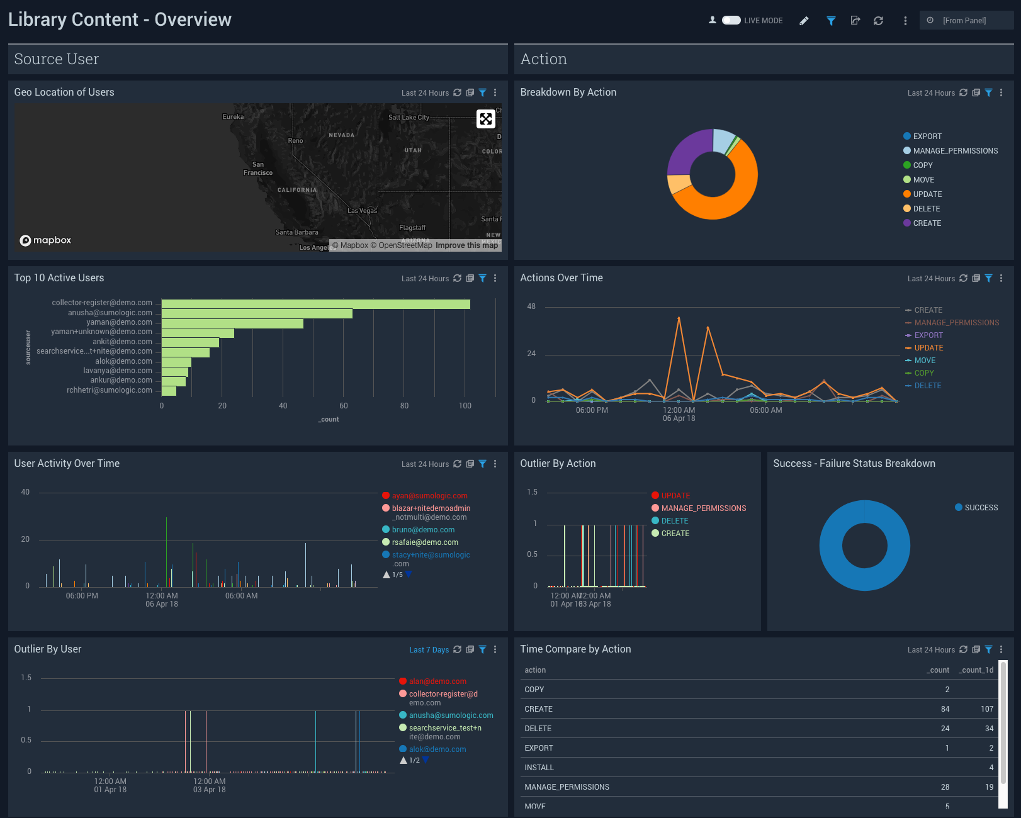Go to next page of User Activity legend
Screen dimensions: 1021x818
point(409,574)
